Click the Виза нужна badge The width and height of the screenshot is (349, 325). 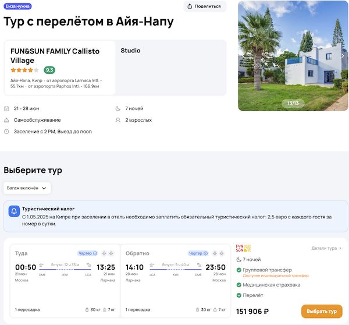(17, 6)
